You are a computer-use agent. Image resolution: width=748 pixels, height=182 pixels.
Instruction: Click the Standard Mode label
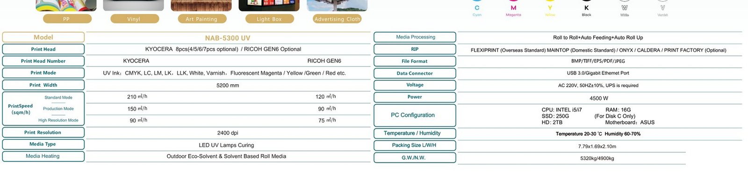coord(58,98)
